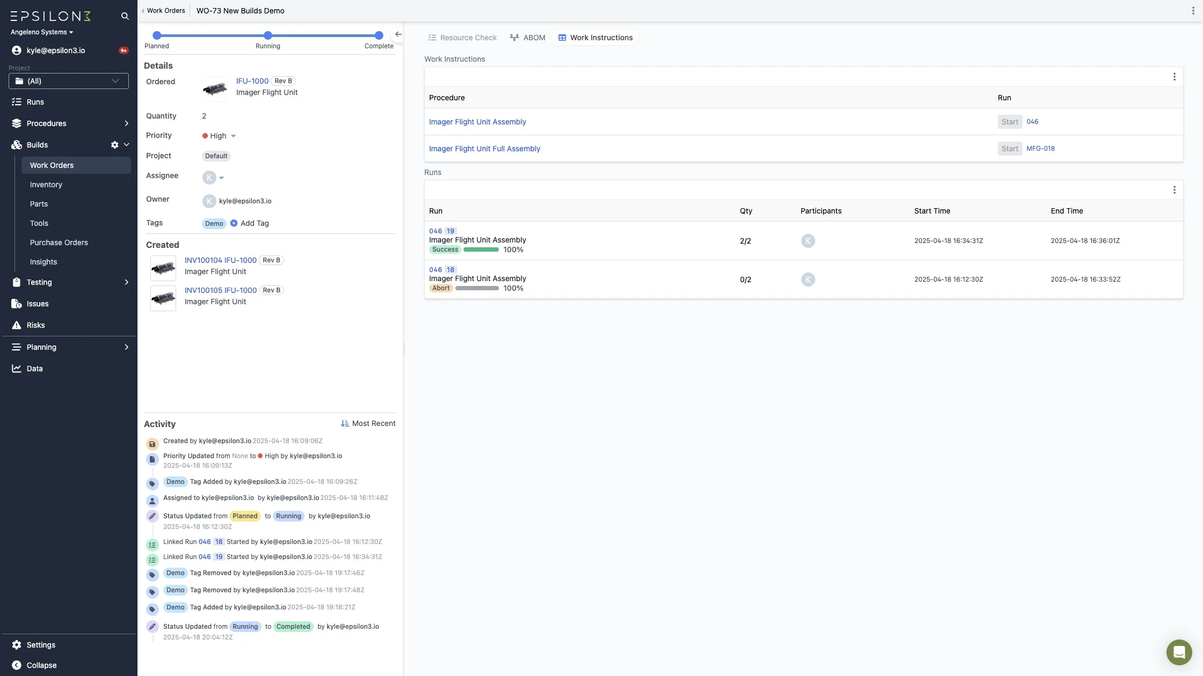The image size is (1203, 676).
Task: Collapse the sidebar navigation
Action: (34, 665)
